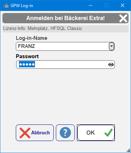The width and height of the screenshot is (131, 153).
Task: Minimize the GPW Log-in window
Action: tap(91, 5)
